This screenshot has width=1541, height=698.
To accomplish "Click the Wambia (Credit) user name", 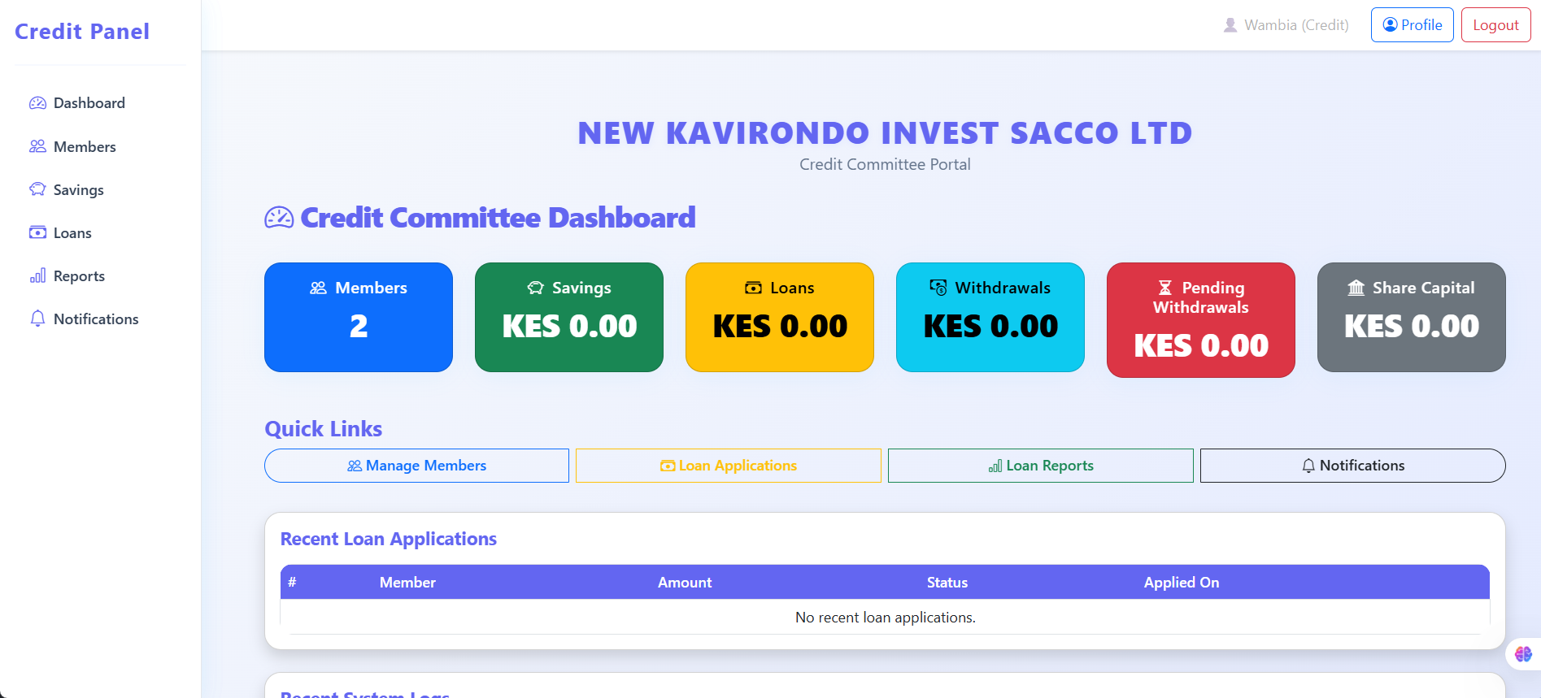I will click(1296, 25).
